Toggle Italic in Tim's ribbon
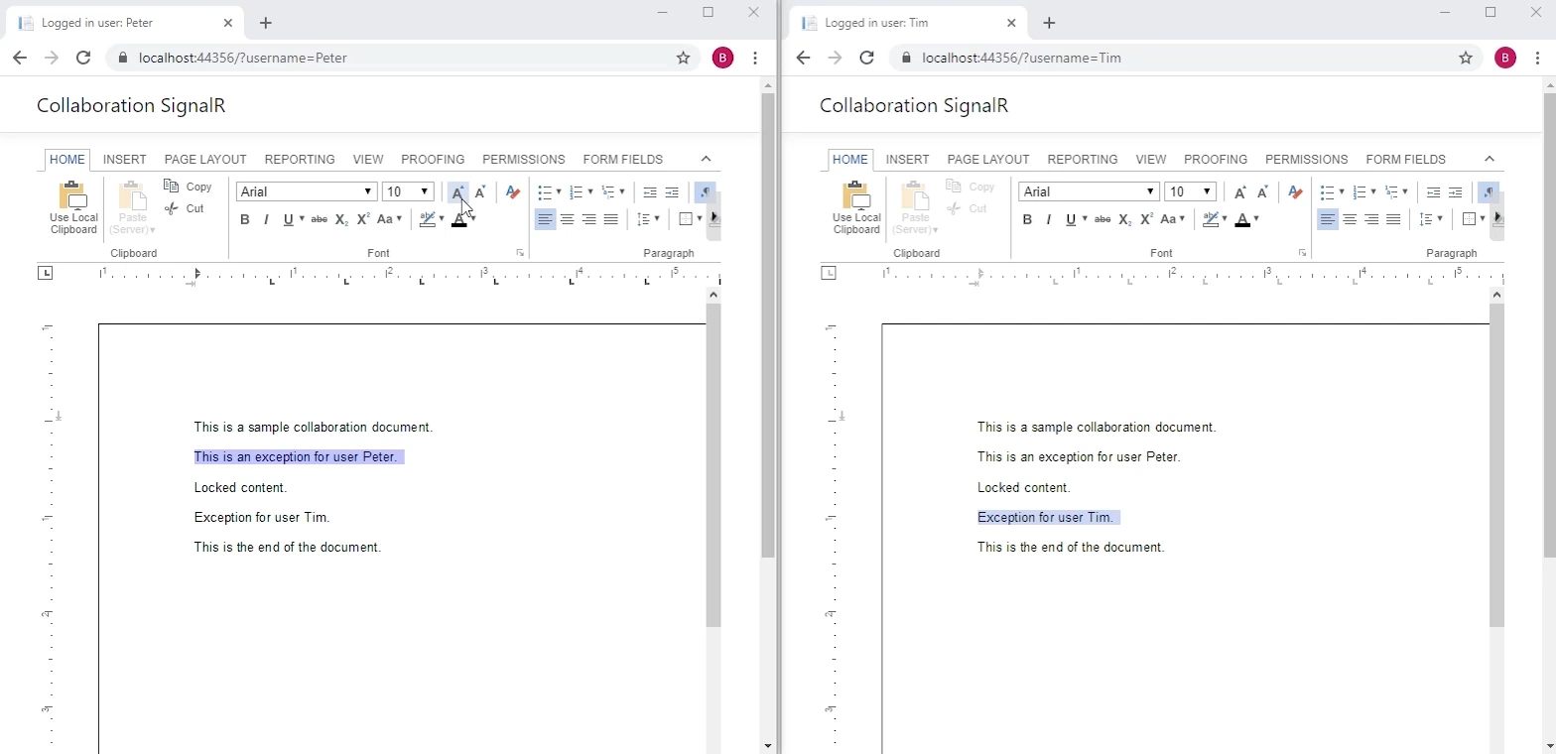This screenshot has width=1556, height=754. (1049, 219)
